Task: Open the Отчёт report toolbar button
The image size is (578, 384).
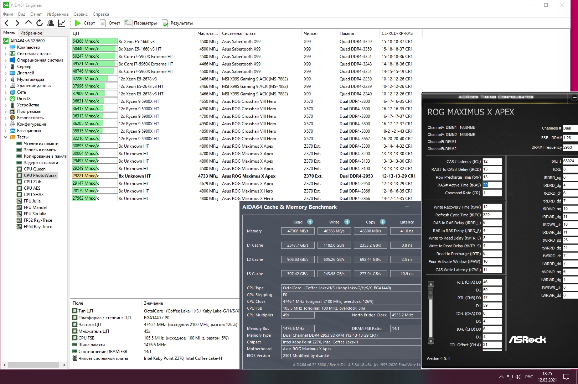Action: [110, 23]
